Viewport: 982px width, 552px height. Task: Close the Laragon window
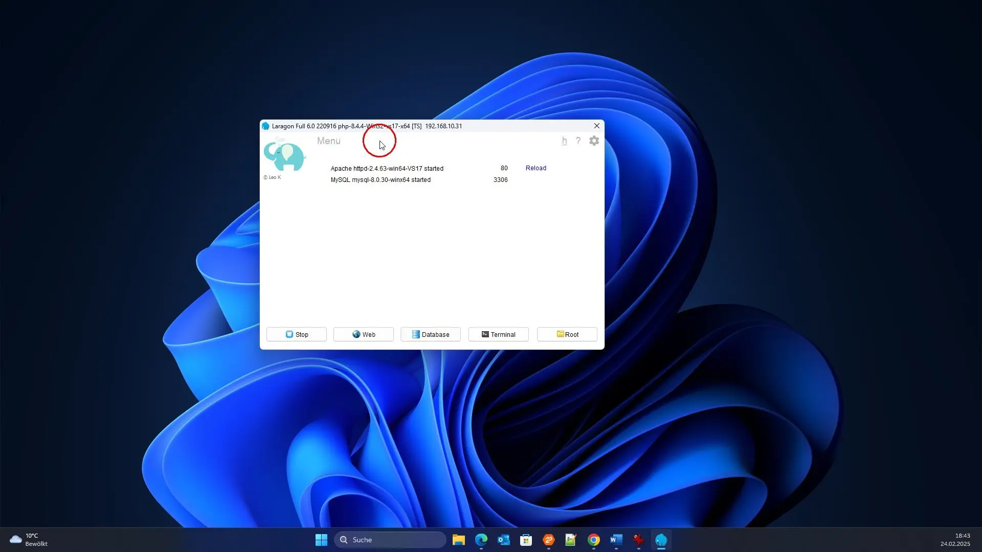pos(596,126)
